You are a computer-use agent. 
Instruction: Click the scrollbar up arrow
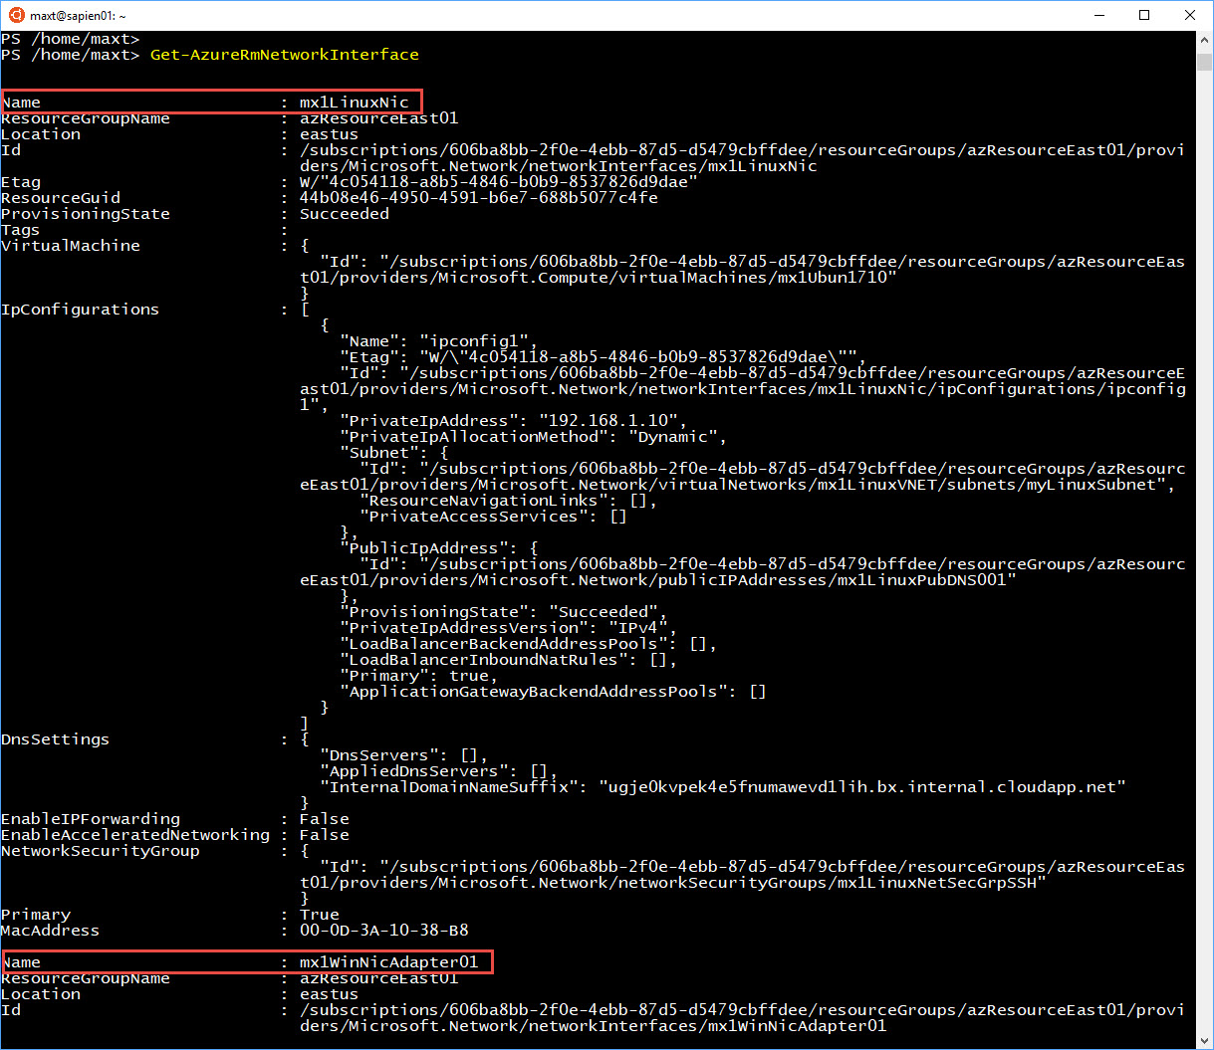1204,40
